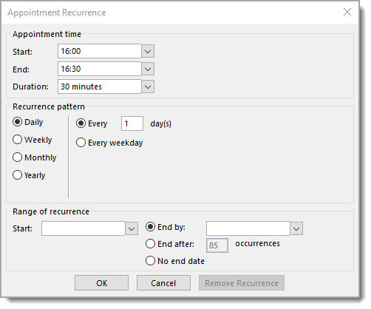Open the End time dropdown arrow

pos(148,69)
